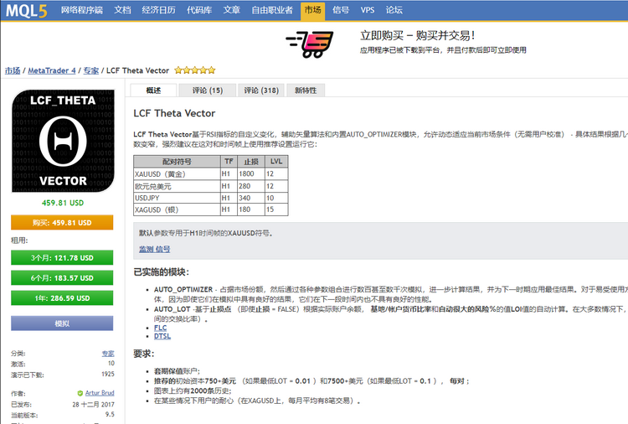Viewport: 628px width, 424px height.
Task: Click MetaTrader 4 breadcrumb link
Action: [52, 70]
